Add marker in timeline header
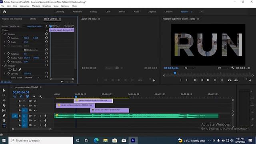Image resolution: width=256 pixels, height=144 pixels. [x=34, y=96]
